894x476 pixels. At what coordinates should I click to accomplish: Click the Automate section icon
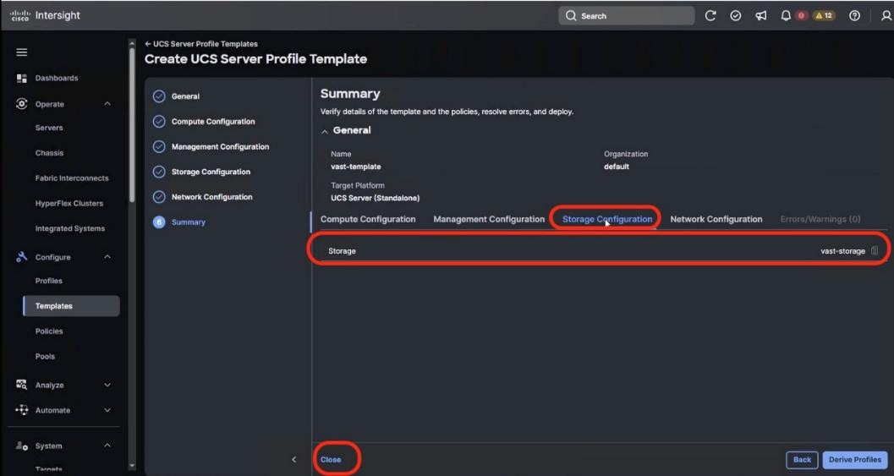tap(22, 410)
